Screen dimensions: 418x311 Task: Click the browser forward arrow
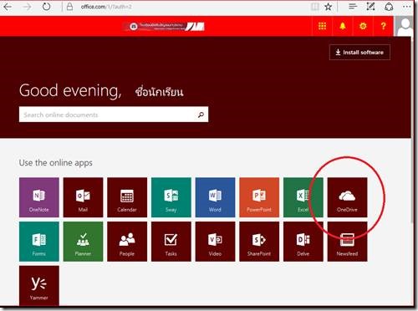click(x=27, y=7)
